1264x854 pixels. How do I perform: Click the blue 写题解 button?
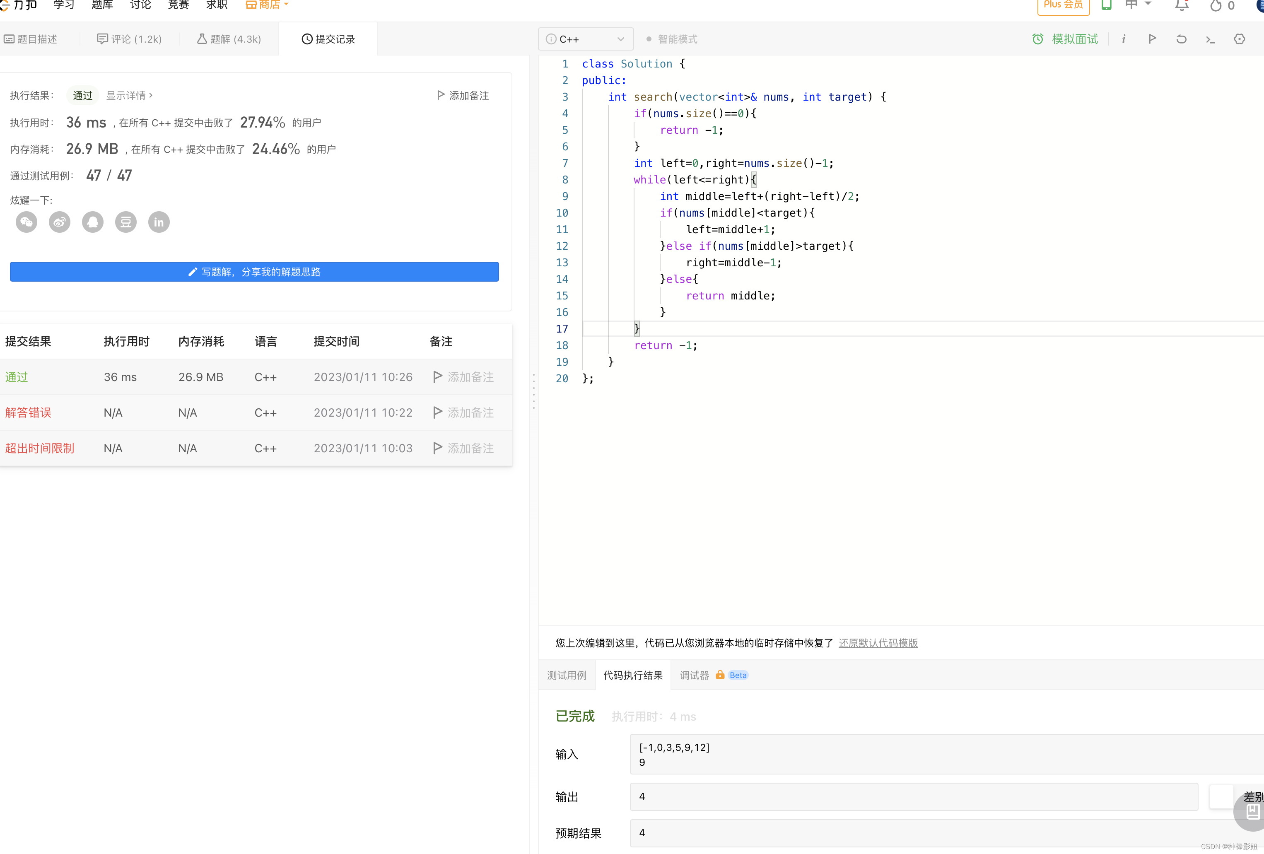click(254, 271)
